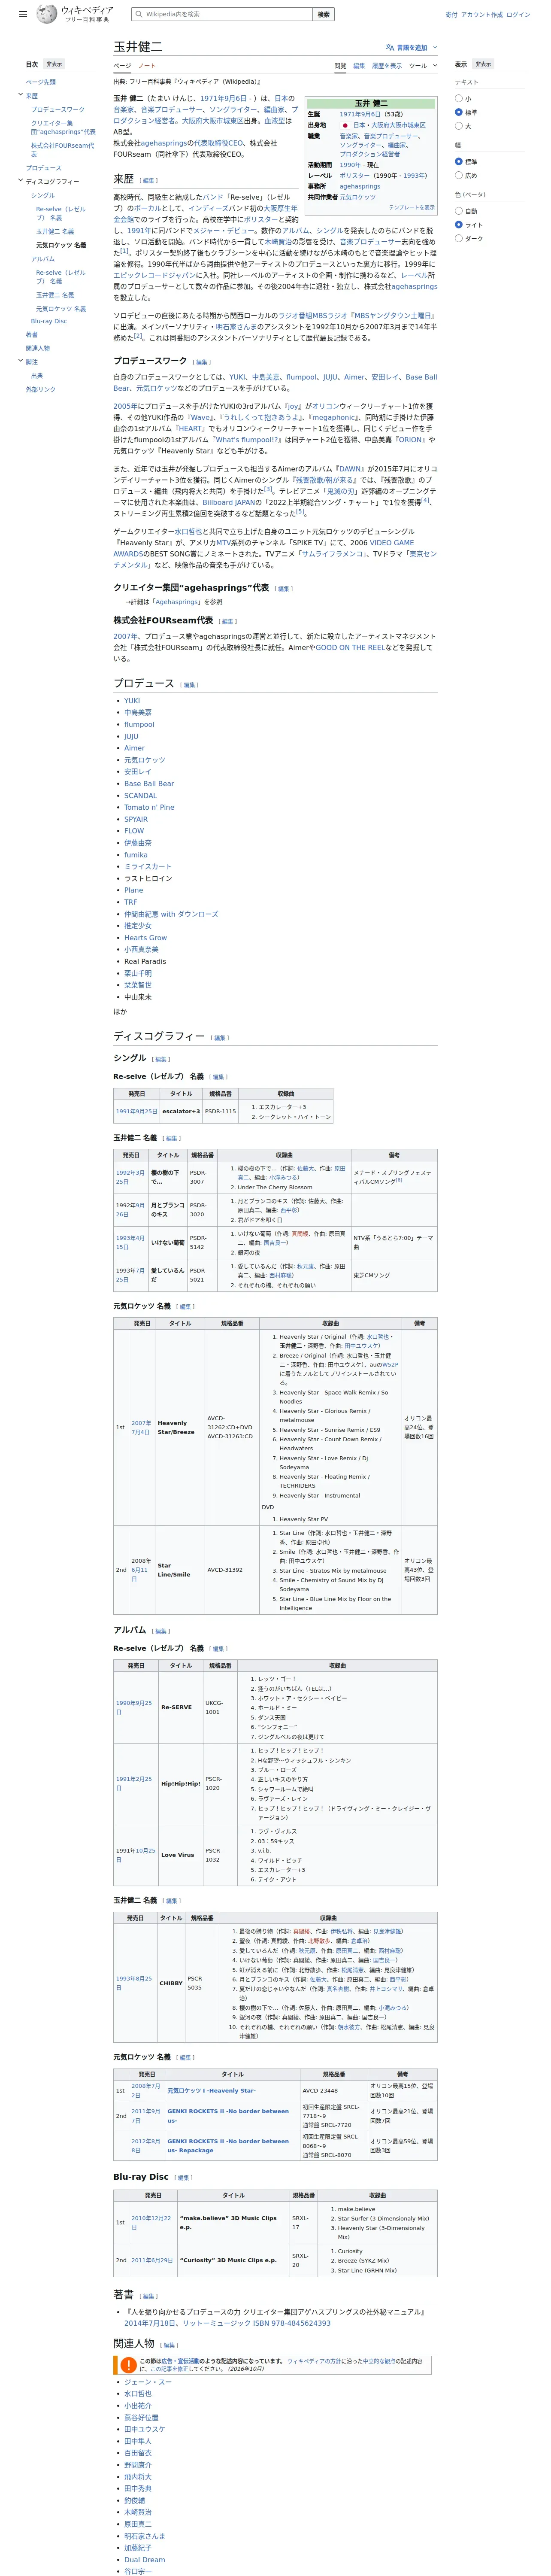Click the language translate icon
The width and height of the screenshot is (551, 2576).
click(x=390, y=47)
